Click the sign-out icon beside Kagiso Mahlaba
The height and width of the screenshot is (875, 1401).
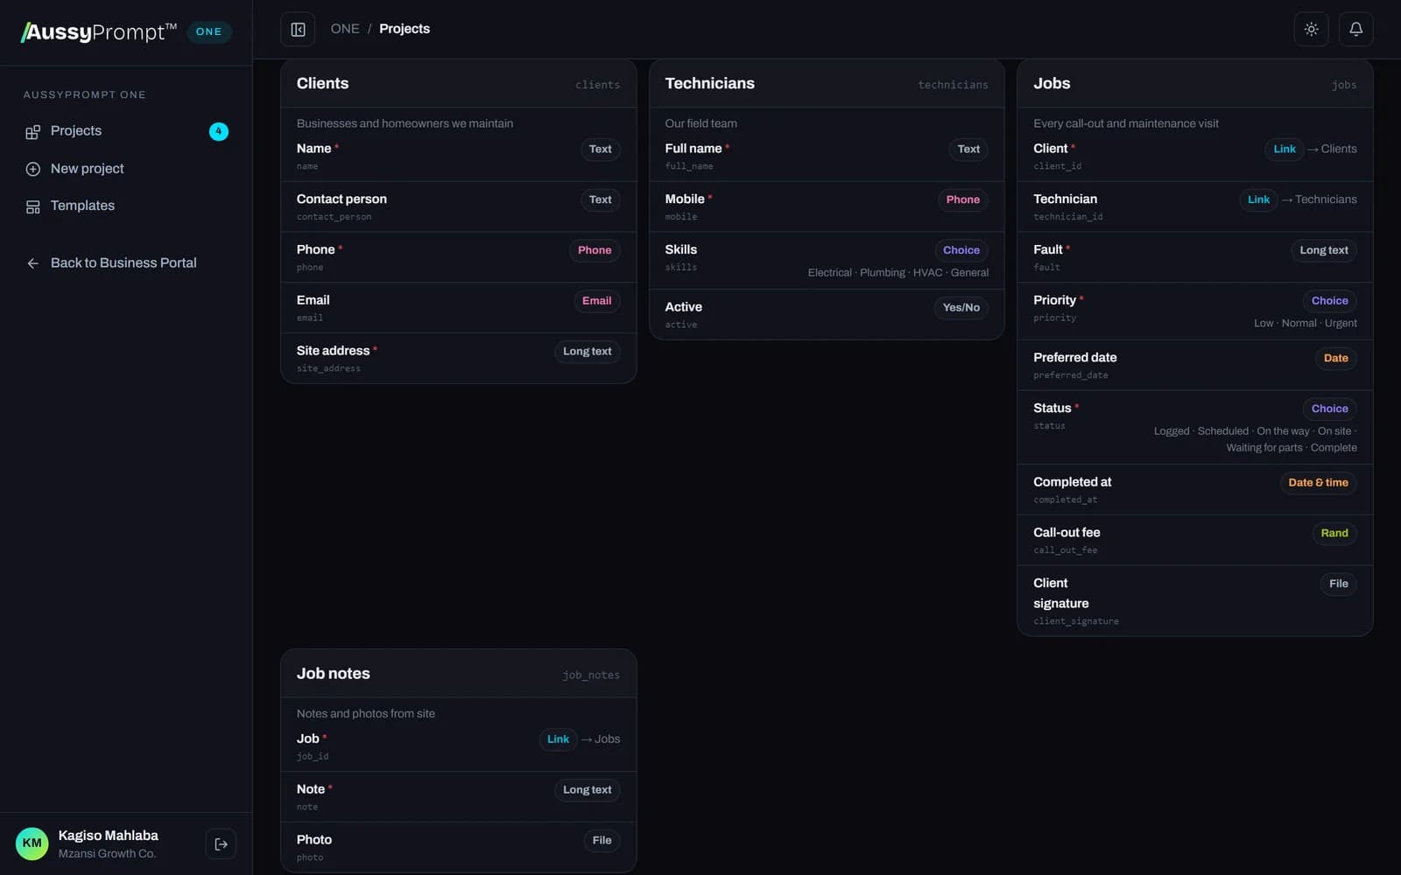[x=221, y=844]
